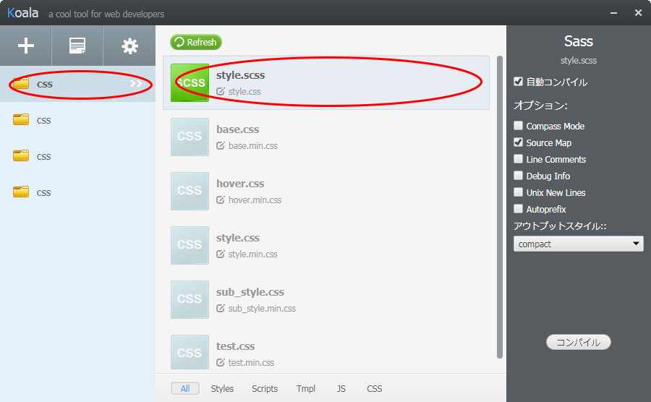The width and height of the screenshot is (651, 402).
Task: Click the green scss file icon
Action: pos(190,82)
